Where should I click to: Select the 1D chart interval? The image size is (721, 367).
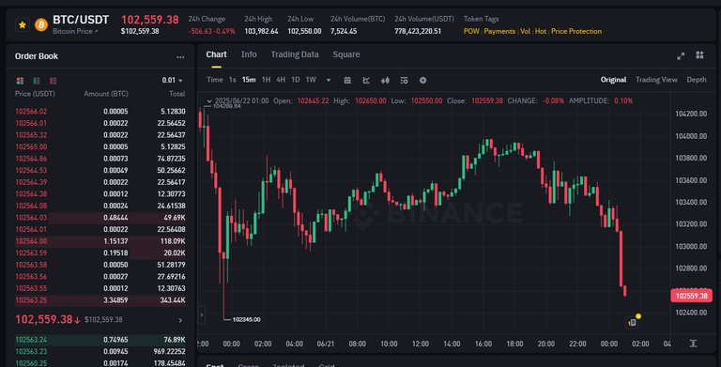coord(295,80)
